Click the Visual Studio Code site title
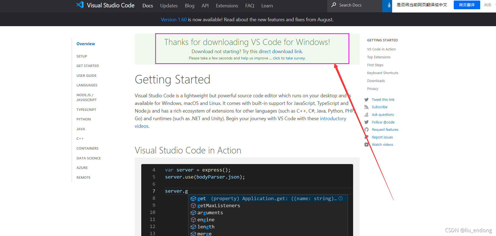This screenshot has width=496, height=236. (x=111, y=5)
